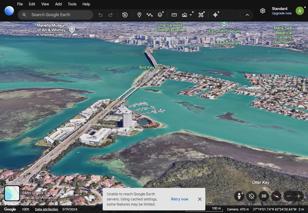Collapse the toolbar with chevron

tap(247, 15)
